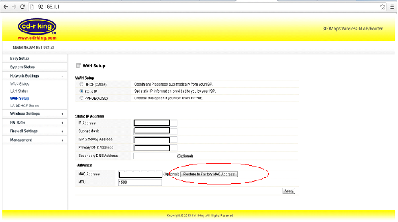Open the browser hamburger menu

(x=392, y=7)
